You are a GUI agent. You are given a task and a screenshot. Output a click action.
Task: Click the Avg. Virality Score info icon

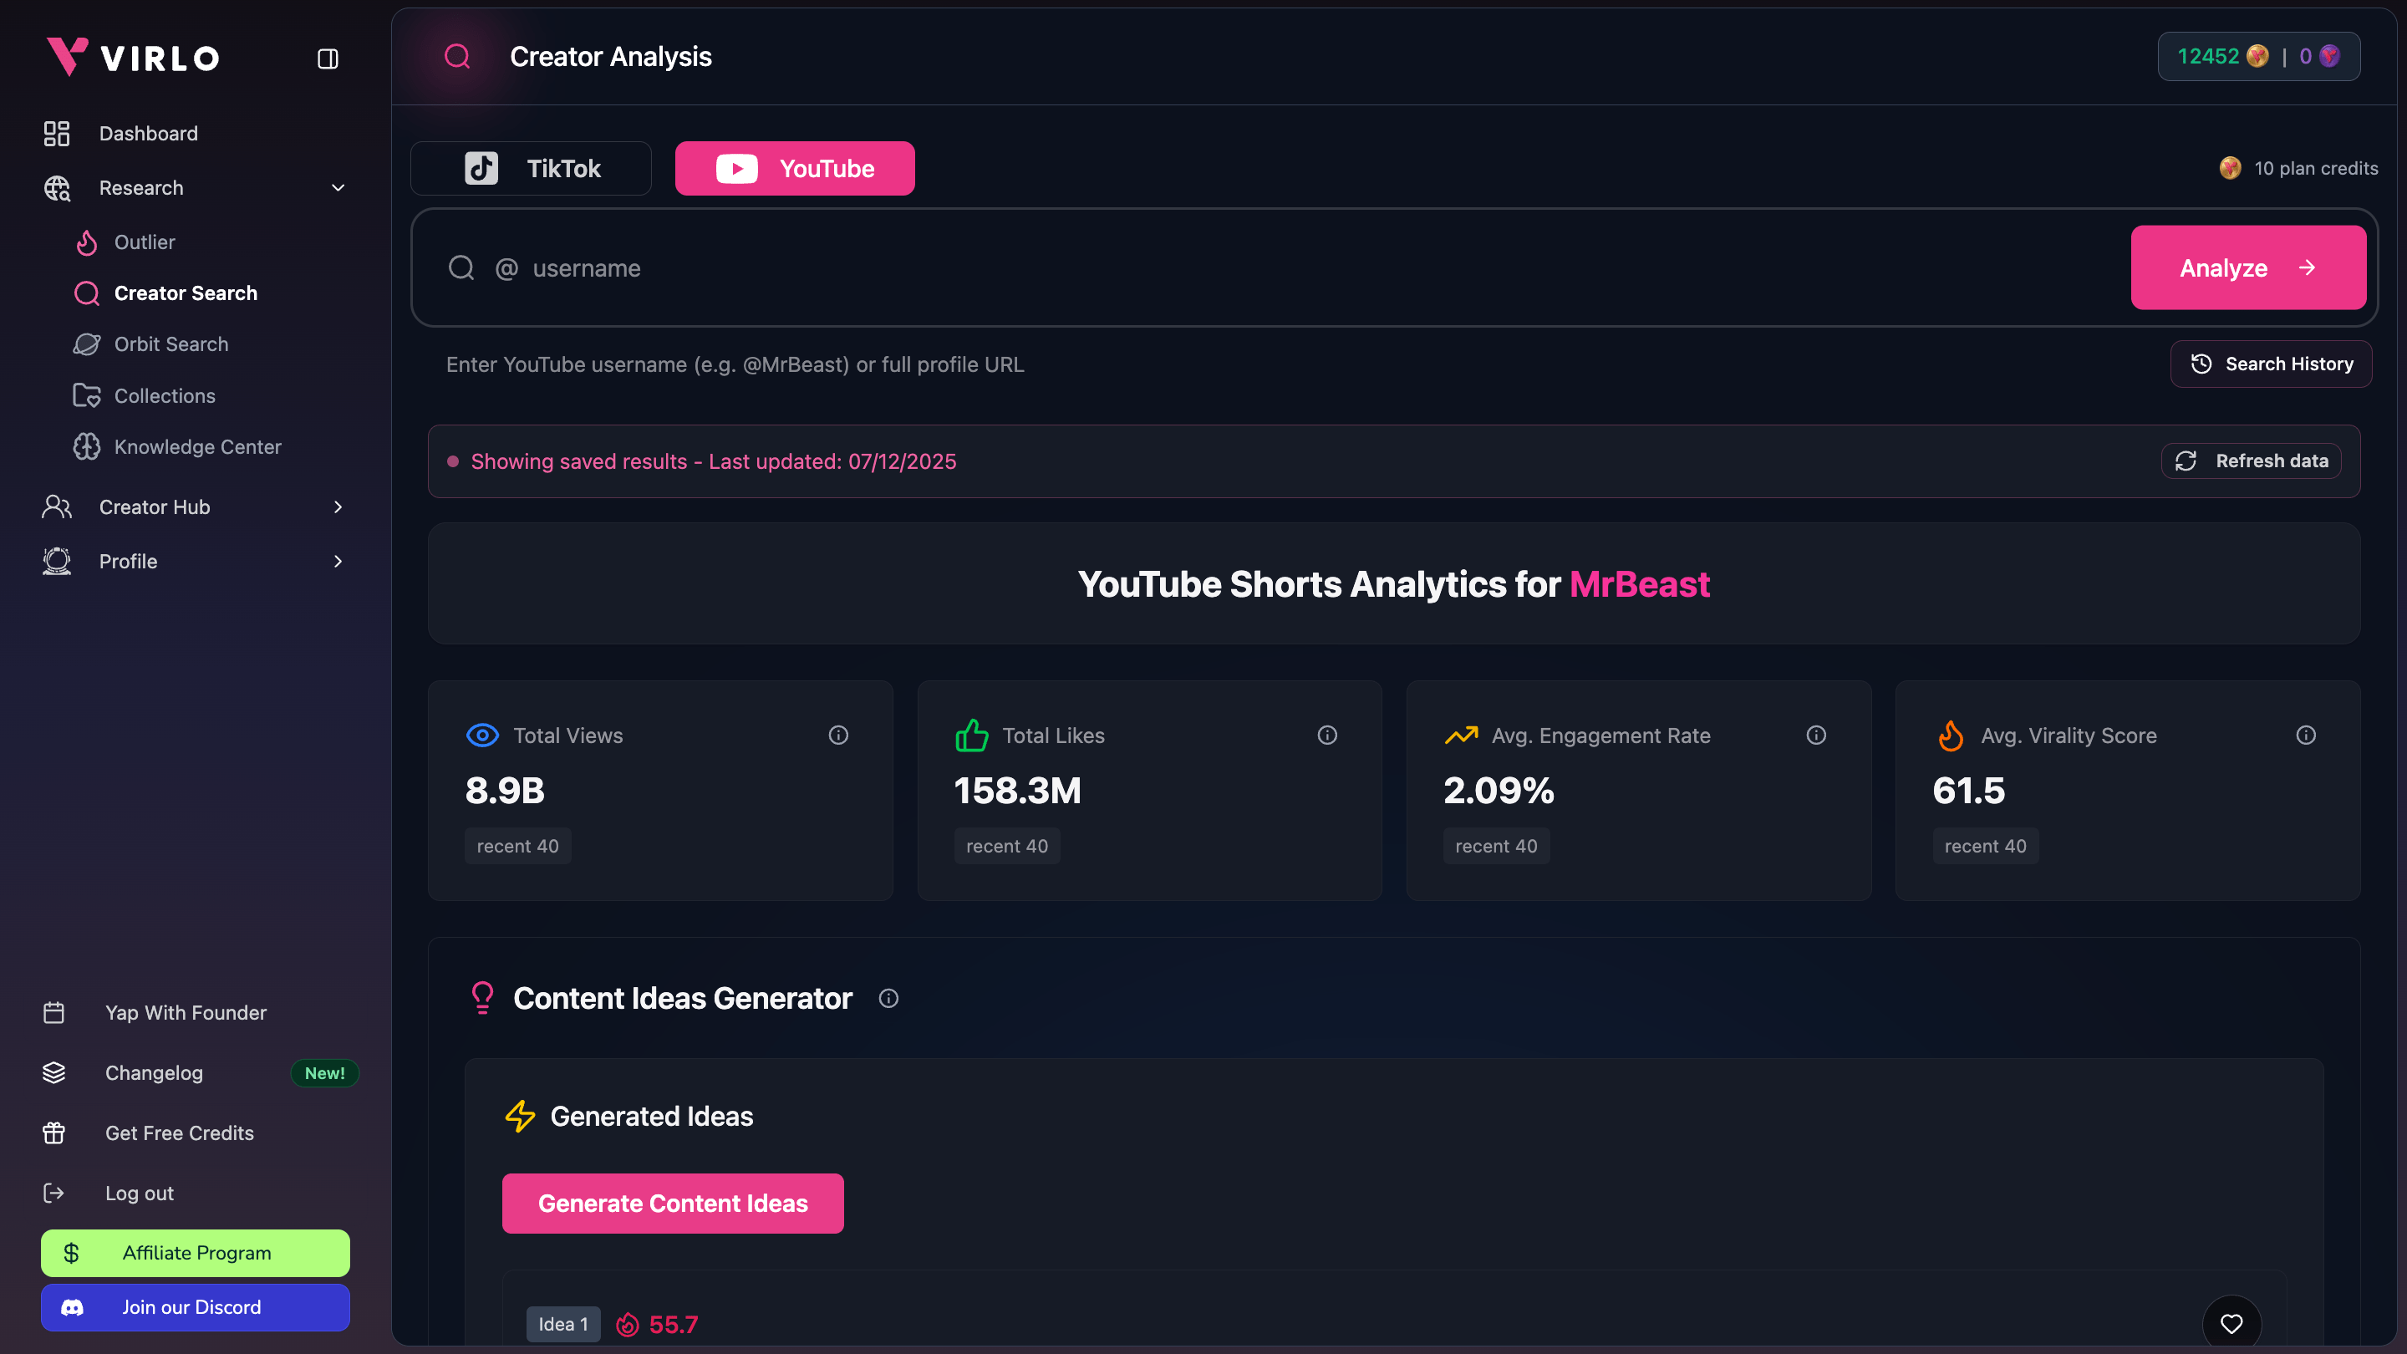click(x=2307, y=736)
